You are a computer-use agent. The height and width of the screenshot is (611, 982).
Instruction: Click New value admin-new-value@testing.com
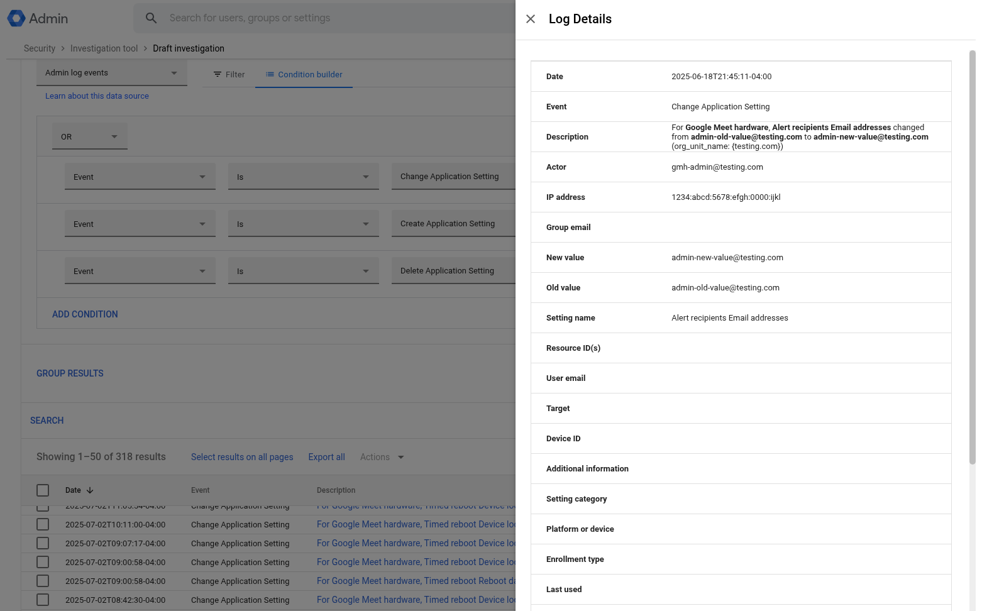(x=727, y=258)
